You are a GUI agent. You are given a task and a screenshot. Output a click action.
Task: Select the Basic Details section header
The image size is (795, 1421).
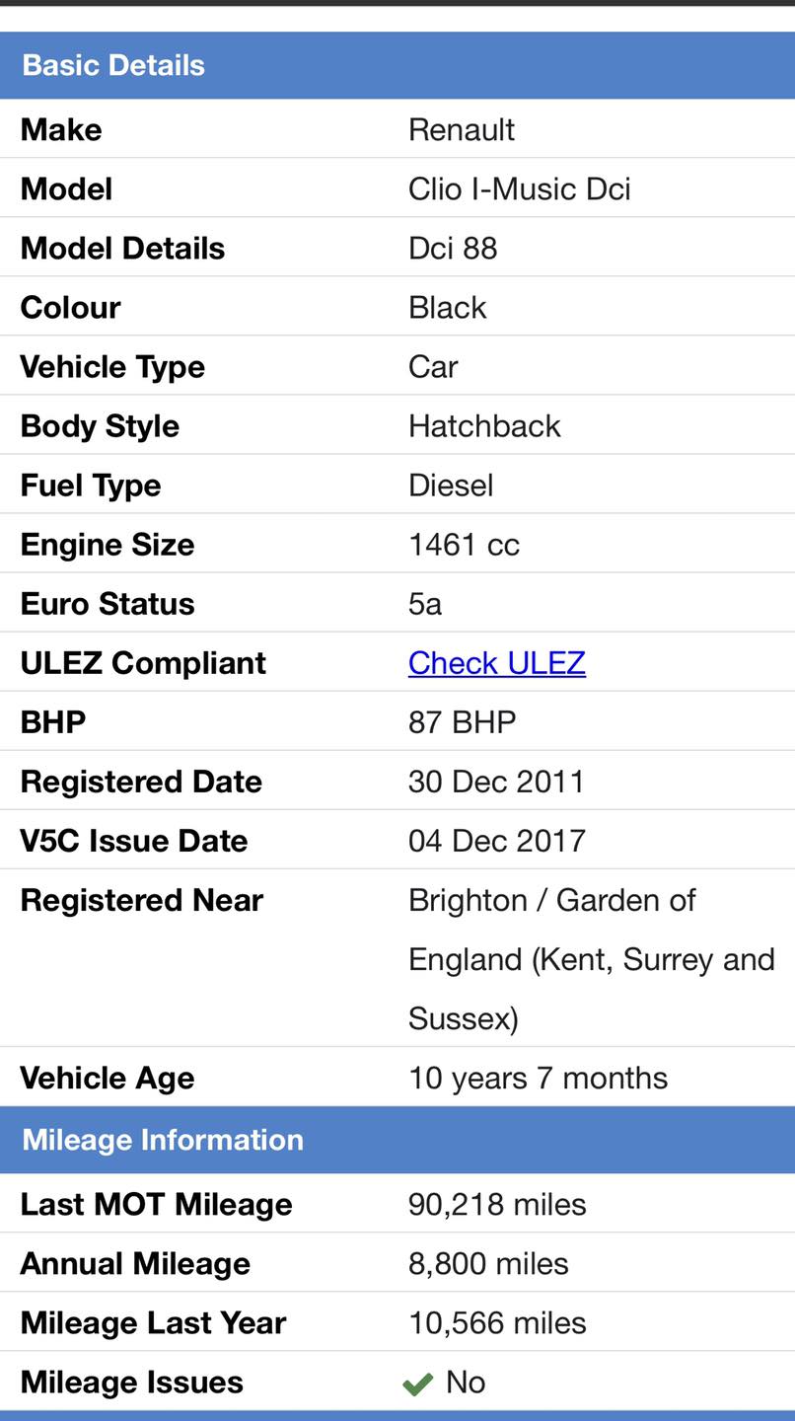pos(113,65)
